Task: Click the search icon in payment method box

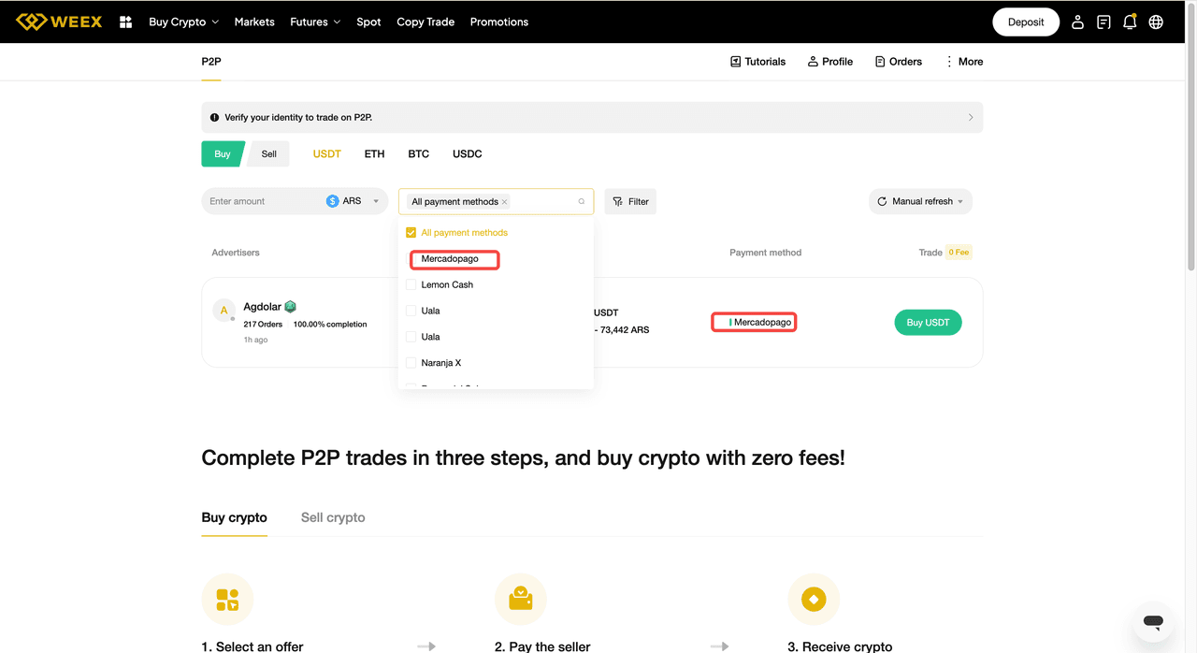Action: (581, 202)
